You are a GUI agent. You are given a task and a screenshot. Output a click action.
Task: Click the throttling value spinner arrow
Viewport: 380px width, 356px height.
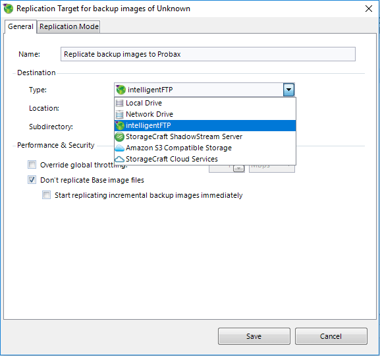coord(238,168)
